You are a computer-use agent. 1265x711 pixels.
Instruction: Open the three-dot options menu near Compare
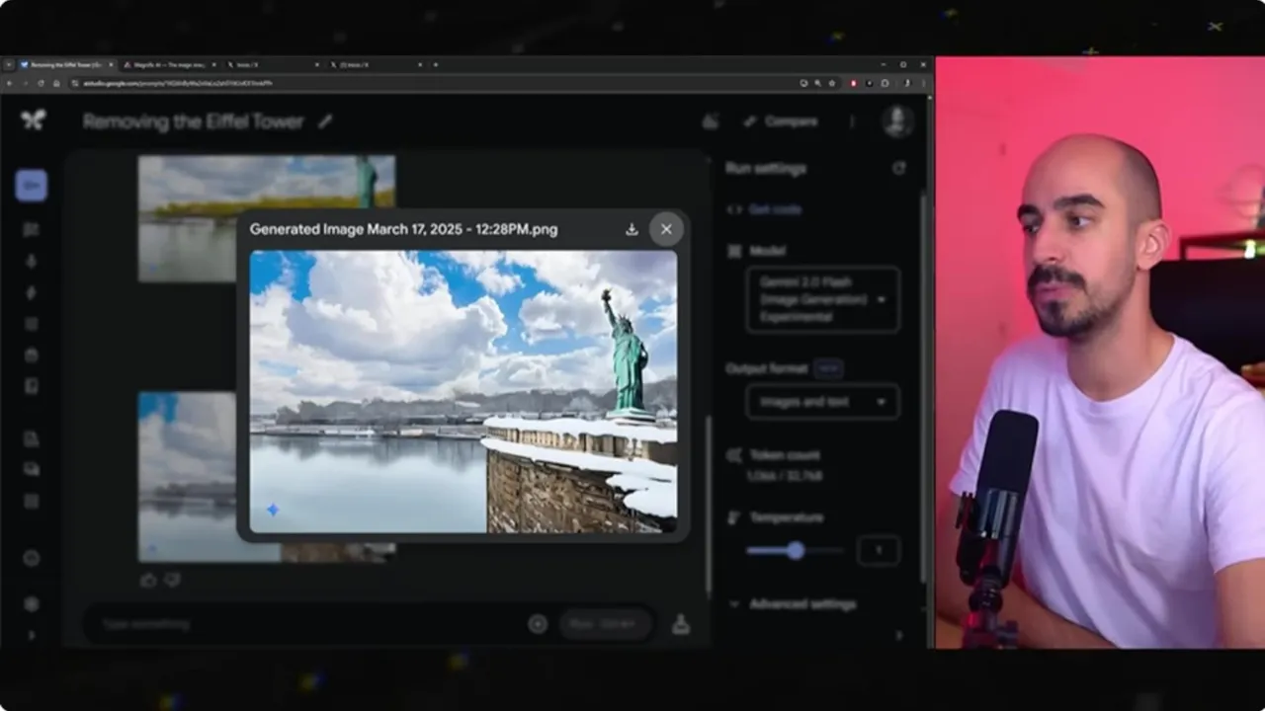pos(852,121)
